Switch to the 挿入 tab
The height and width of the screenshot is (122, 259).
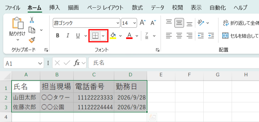point(54,8)
